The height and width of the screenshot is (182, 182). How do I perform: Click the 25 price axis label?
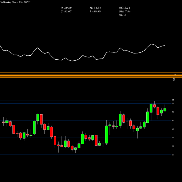pyautogui.click(x=173, y=155)
